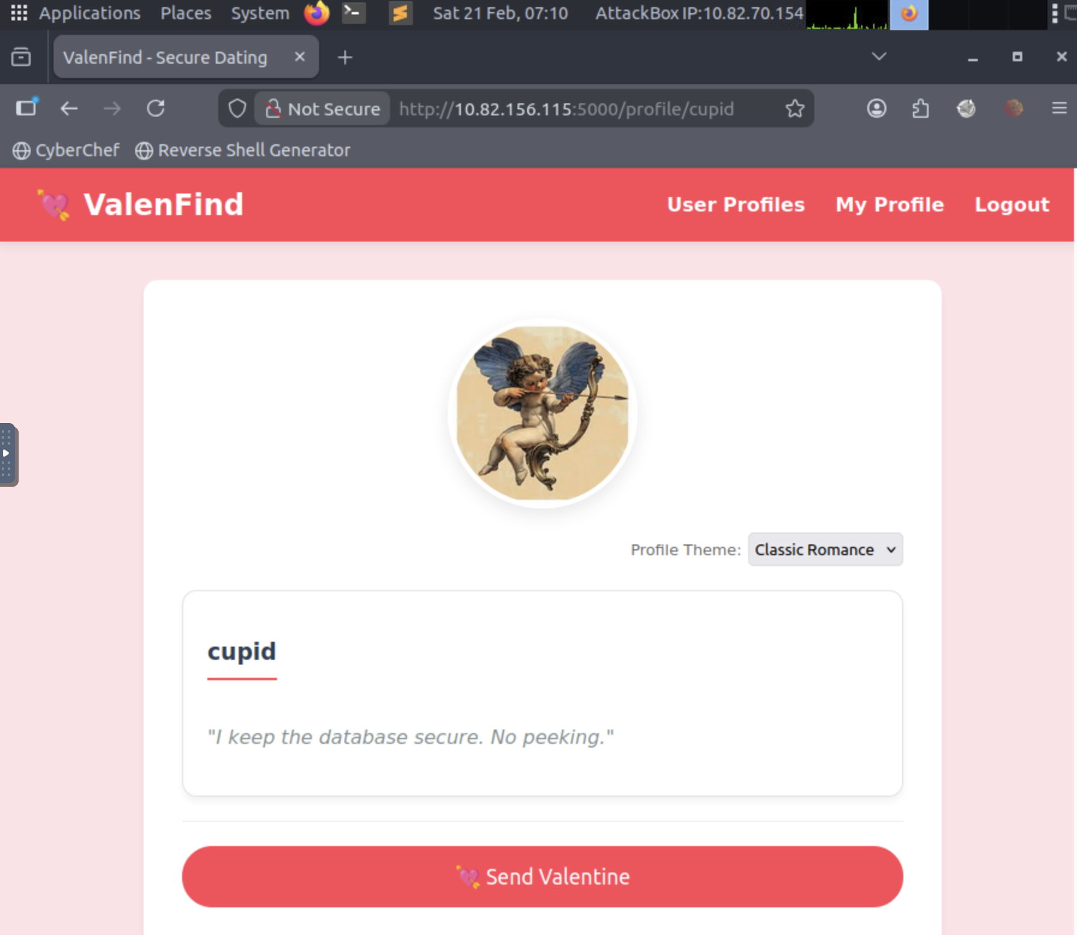Screen dimensions: 1077x935
Task: Open Sublime Text from the top panel
Action: pyautogui.click(x=400, y=13)
